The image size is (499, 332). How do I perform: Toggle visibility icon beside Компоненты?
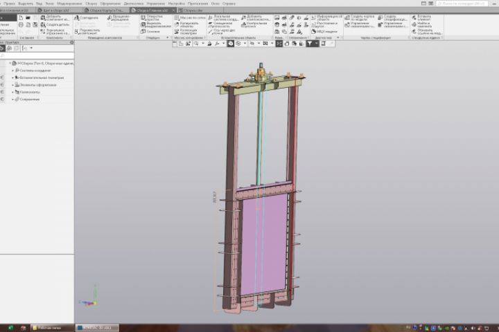2,92
